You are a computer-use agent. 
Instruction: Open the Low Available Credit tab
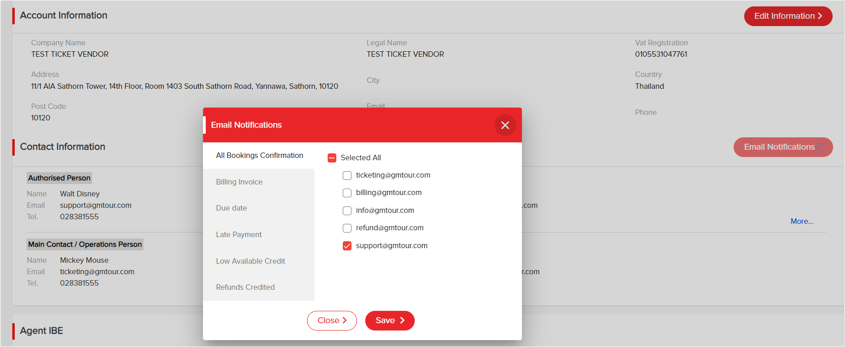[x=259, y=261]
